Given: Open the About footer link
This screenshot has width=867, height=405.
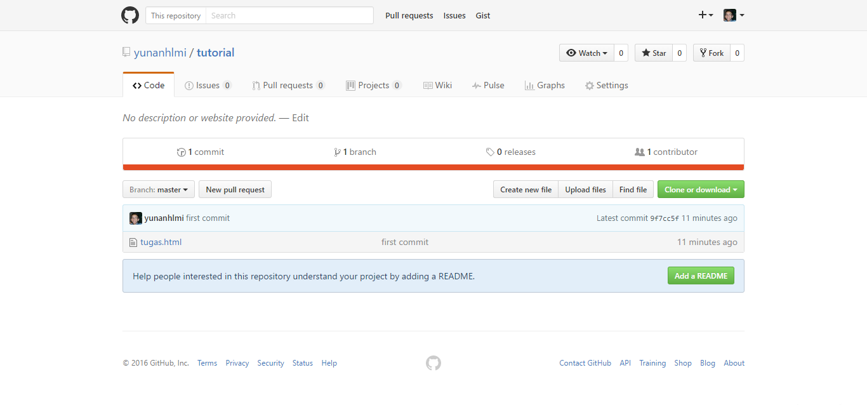Looking at the screenshot, I should click(734, 363).
